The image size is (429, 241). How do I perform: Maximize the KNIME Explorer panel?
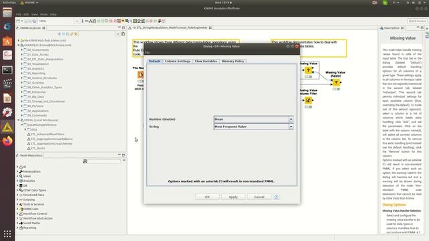(x=123, y=27)
